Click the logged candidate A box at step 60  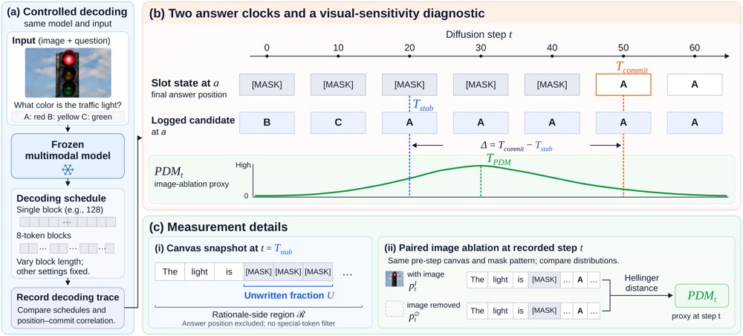(695, 123)
